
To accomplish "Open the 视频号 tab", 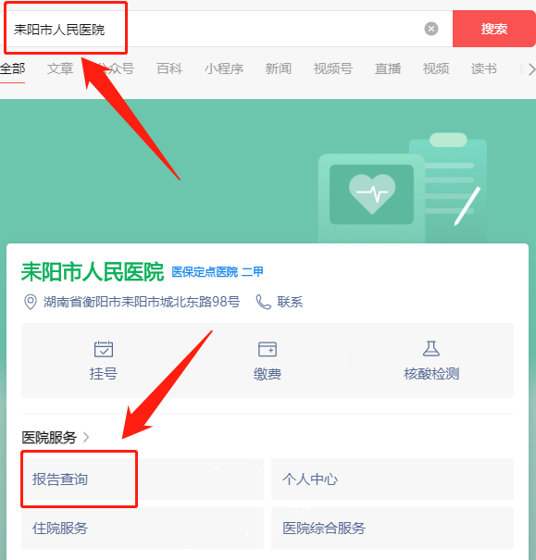I will coord(333,68).
